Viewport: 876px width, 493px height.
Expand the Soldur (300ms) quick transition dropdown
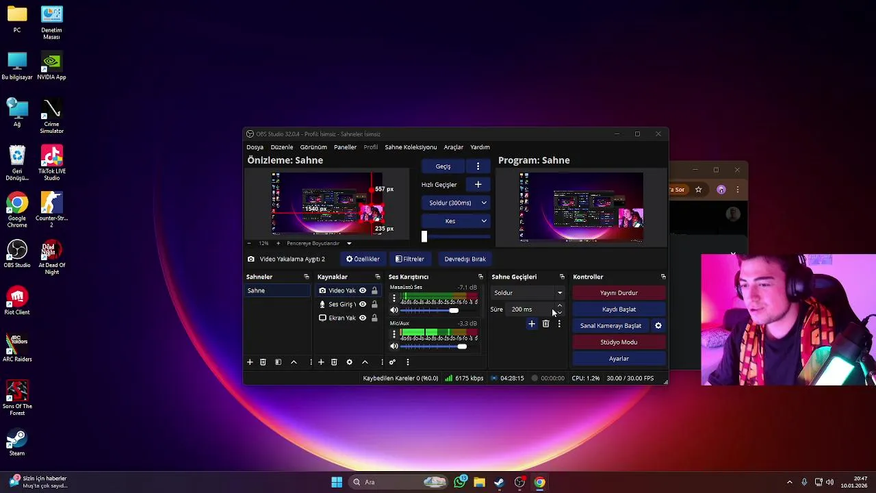tap(483, 203)
